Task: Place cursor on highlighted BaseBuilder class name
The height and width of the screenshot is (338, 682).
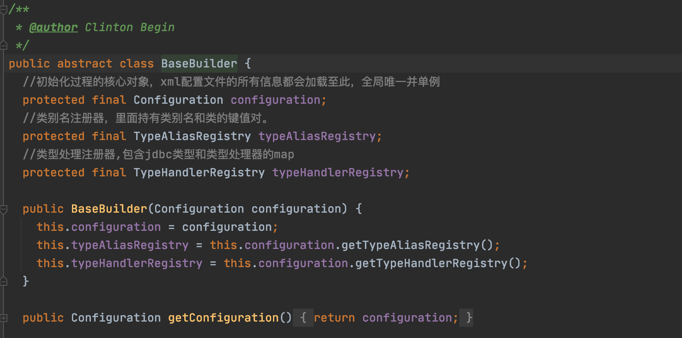Action: pos(199,64)
